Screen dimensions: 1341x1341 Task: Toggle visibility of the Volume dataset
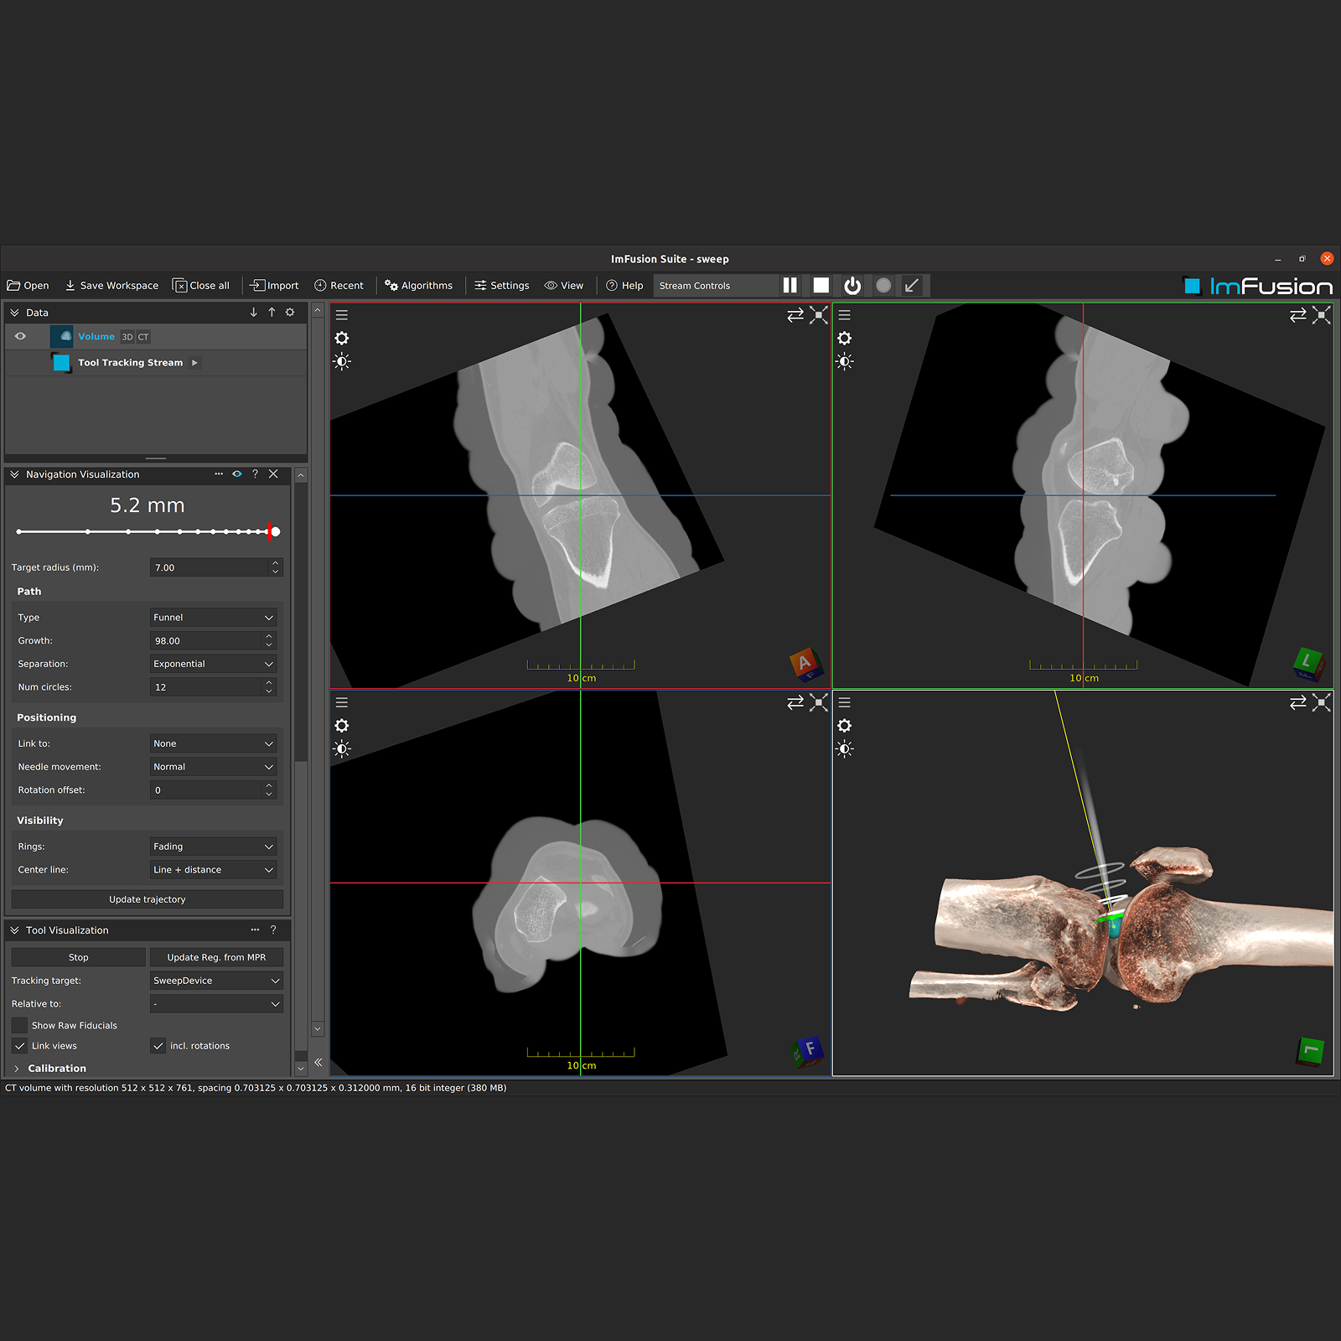[20, 337]
